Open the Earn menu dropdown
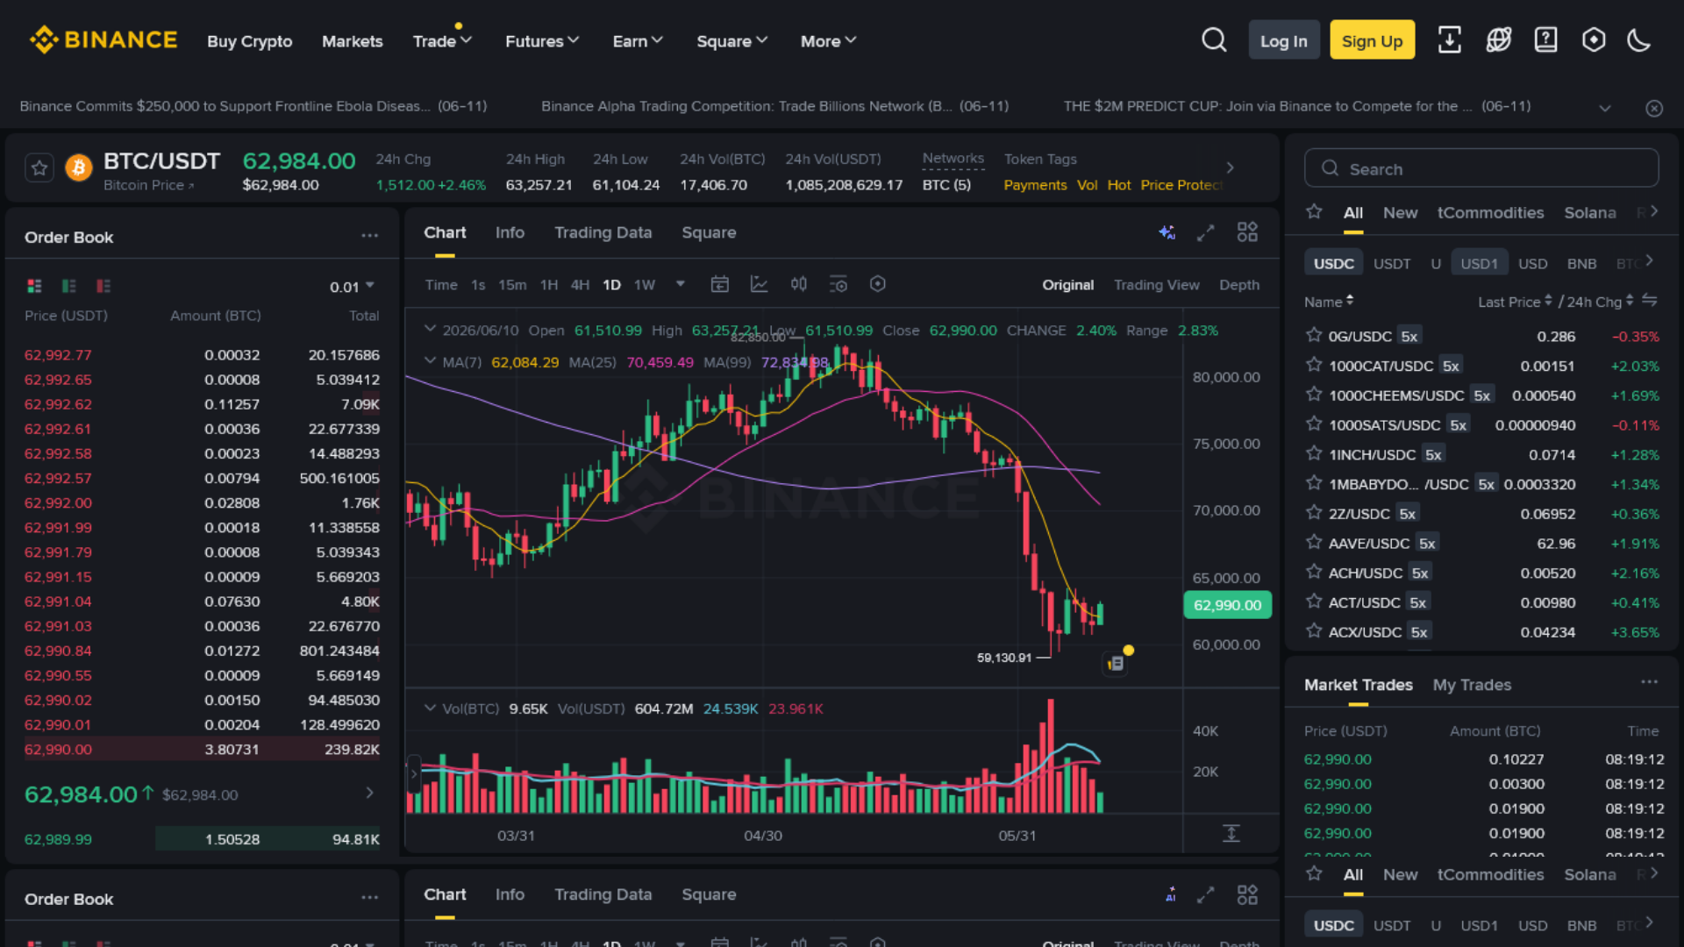This screenshot has width=1684, height=947. [x=638, y=41]
